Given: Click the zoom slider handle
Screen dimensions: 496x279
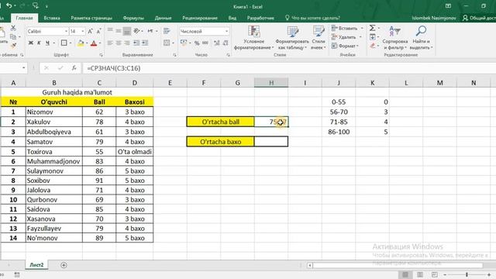Looking at the screenshot, I should (467, 274).
